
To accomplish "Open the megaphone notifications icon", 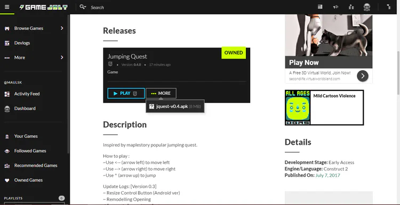I will [335, 7].
